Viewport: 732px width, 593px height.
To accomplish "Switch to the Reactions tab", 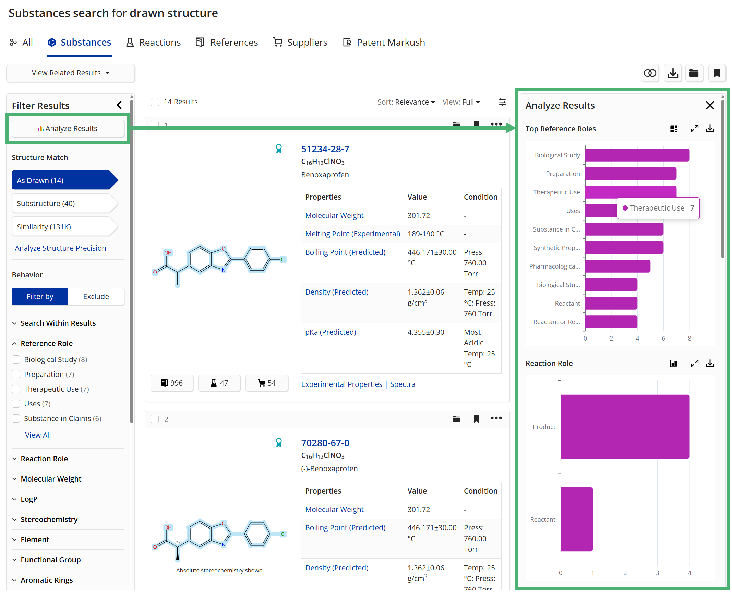I will [153, 42].
